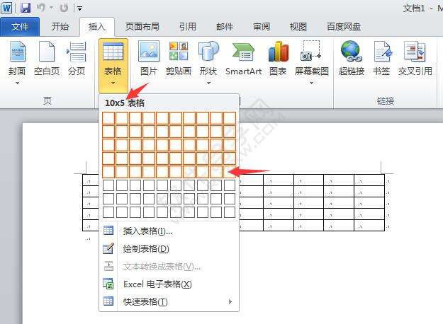Open the 快速表格(T) submenu

[169, 302]
